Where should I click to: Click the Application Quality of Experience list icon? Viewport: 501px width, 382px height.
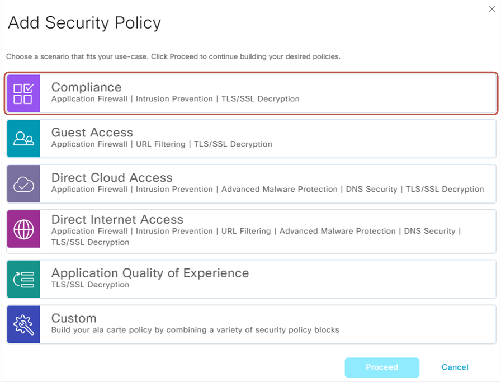tap(23, 279)
